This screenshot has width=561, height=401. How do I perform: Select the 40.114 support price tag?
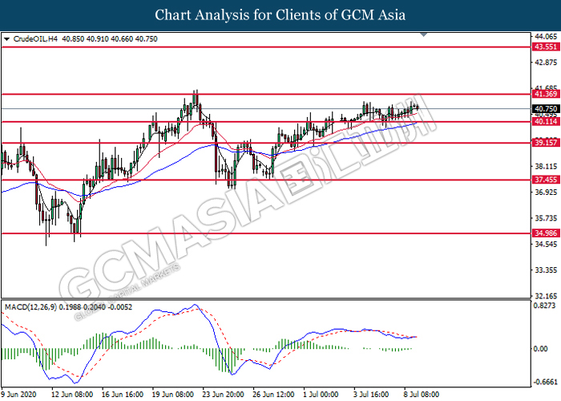pyautogui.click(x=545, y=122)
